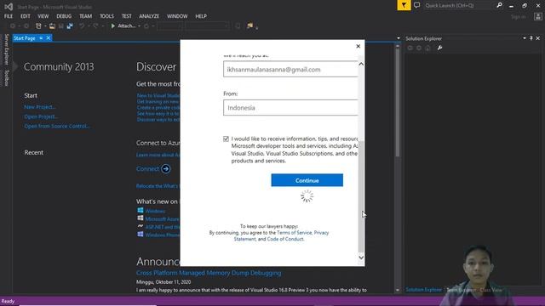
Task: Click the Sign in link at top right
Action: coord(518,17)
